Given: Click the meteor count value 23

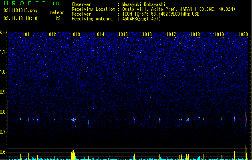Looking at the screenshot, I should coord(58,18).
